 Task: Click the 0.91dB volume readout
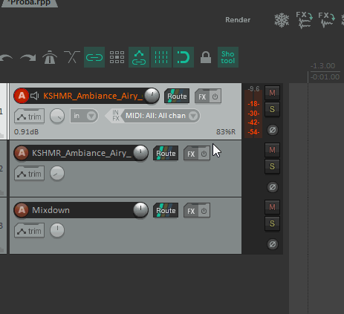click(x=27, y=132)
